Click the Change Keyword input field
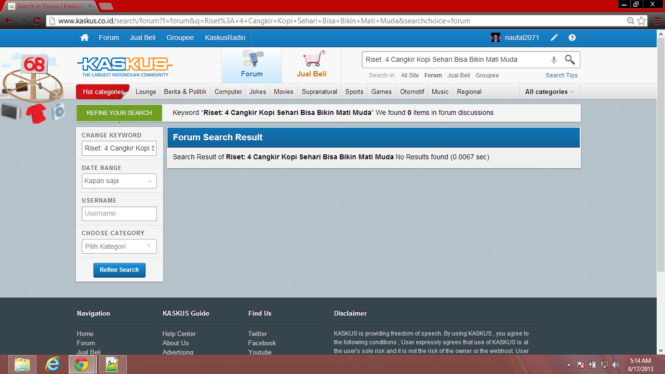 [119, 148]
